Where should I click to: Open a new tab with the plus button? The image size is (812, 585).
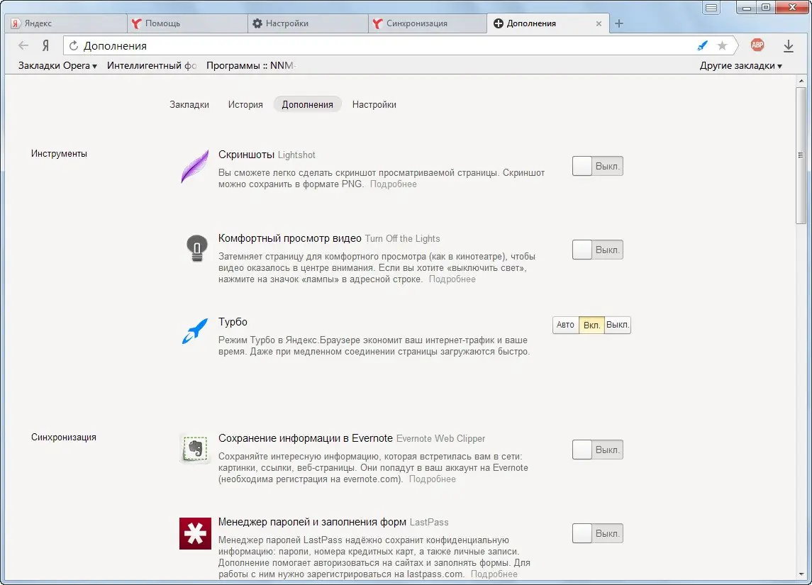point(619,23)
